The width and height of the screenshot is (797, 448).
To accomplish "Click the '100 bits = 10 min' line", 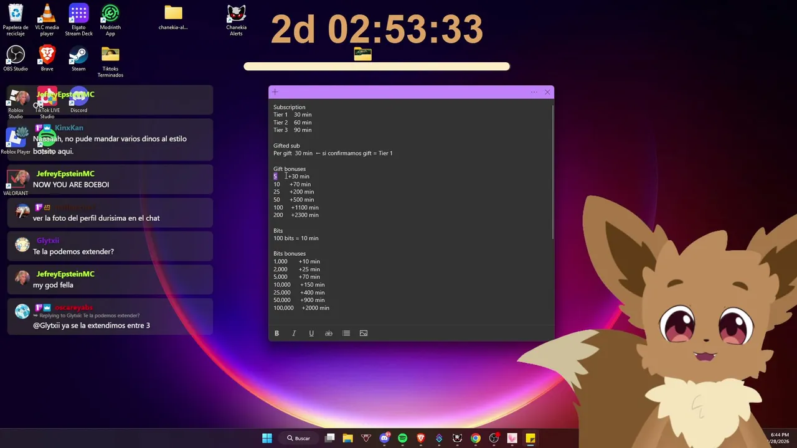I will click(296, 238).
